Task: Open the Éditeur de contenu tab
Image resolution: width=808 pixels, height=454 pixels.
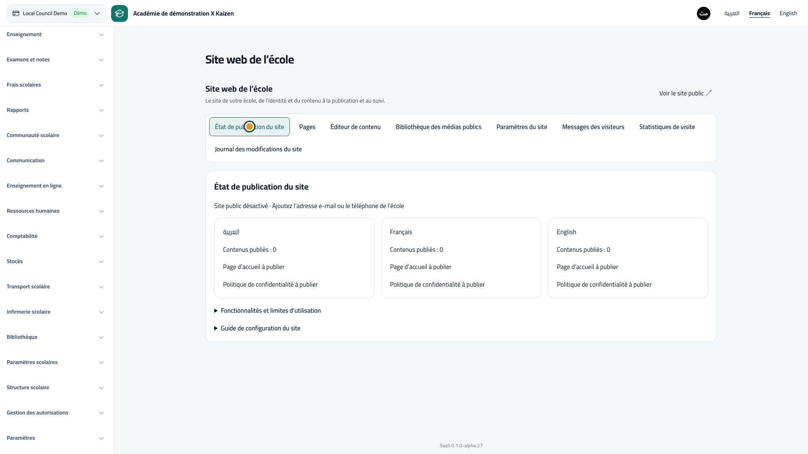Action: coord(356,127)
